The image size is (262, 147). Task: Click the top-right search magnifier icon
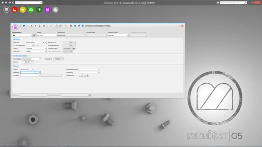point(245,3)
